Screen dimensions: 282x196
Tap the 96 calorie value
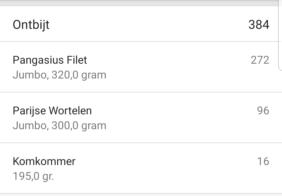click(263, 111)
